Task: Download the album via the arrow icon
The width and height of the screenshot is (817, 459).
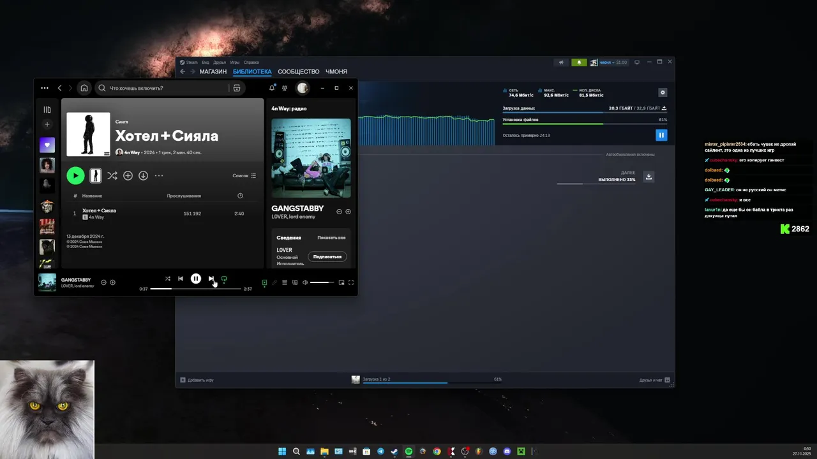Action: [x=143, y=175]
